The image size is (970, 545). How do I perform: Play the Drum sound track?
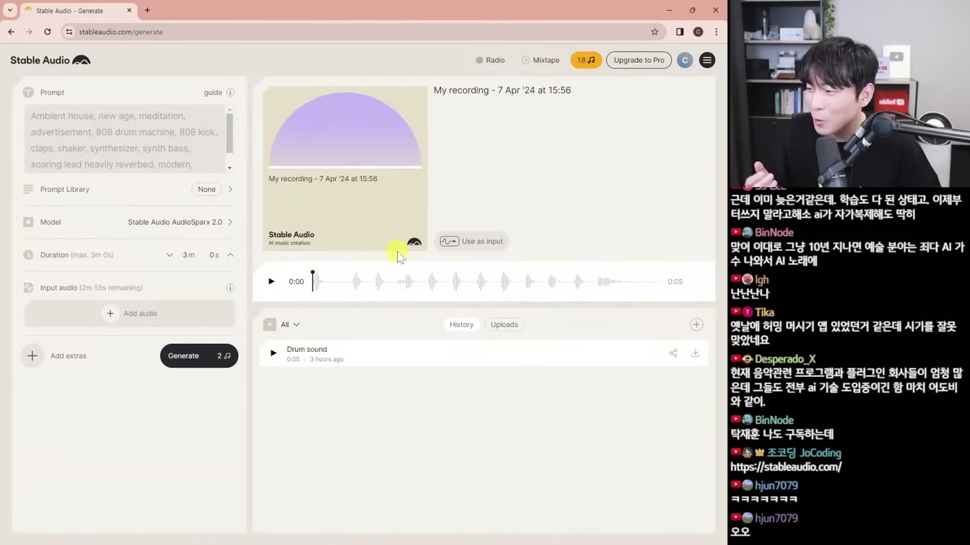pos(273,353)
